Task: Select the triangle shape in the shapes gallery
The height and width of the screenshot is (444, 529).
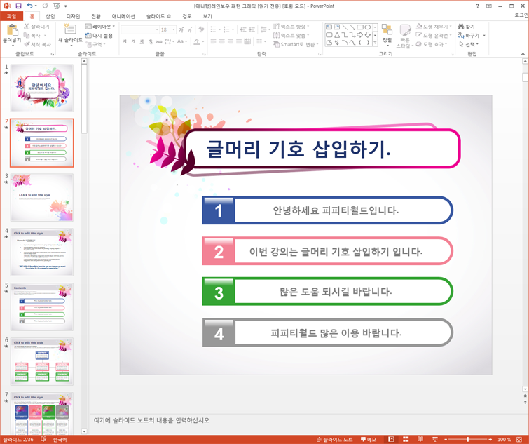Action: tap(337, 35)
